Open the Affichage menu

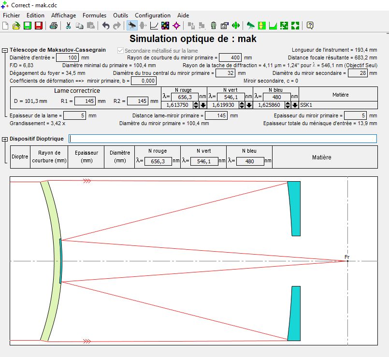(64, 15)
